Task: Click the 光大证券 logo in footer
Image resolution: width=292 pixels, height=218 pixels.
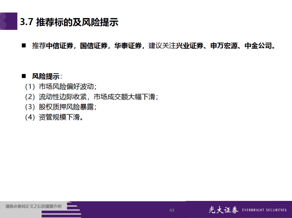Action: point(224,210)
